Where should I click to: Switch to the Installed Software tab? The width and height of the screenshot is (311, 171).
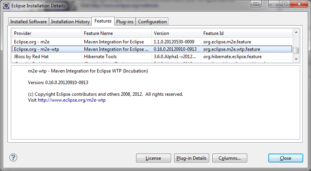click(28, 22)
